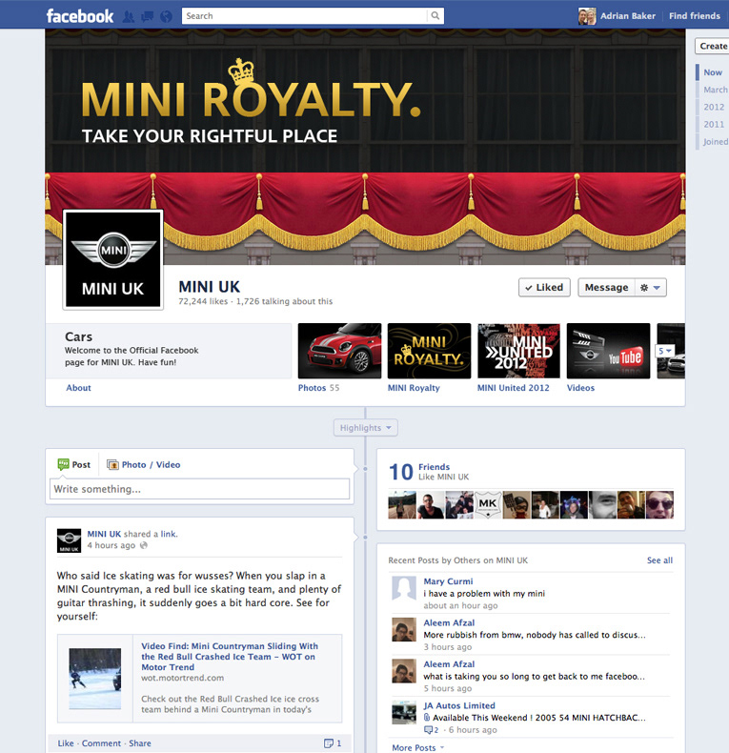Screen dimensions: 729x753
Task: Jump to March on timeline
Action: 715,90
